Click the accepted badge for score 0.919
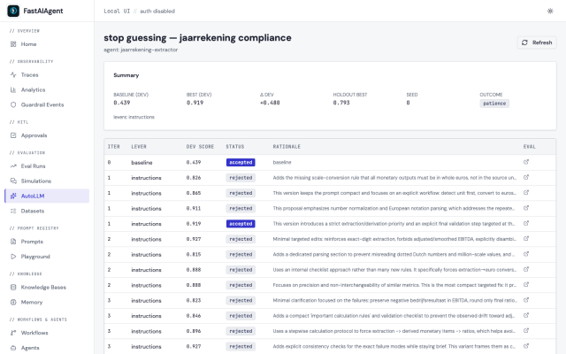This screenshot has height=354, width=566. (241, 224)
